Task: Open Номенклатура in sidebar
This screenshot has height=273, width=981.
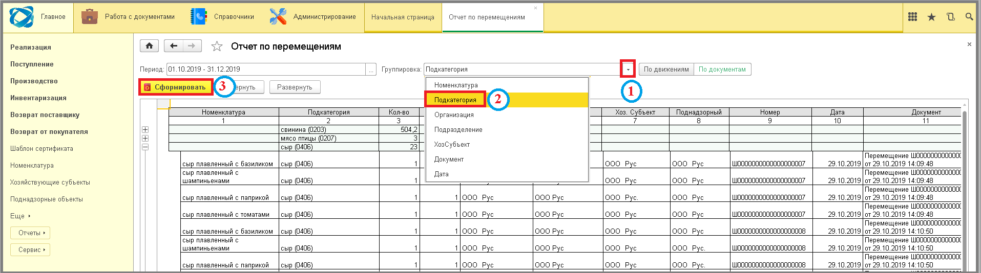Action: pyautogui.click(x=32, y=166)
